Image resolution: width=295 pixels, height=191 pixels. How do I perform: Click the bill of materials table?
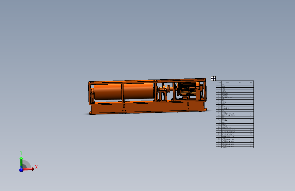(235, 114)
